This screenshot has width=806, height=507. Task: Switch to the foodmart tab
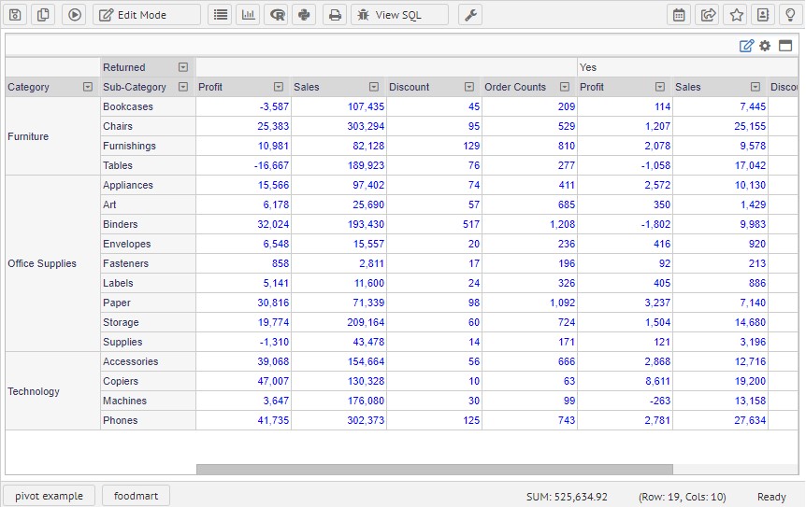click(x=136, y=496)
